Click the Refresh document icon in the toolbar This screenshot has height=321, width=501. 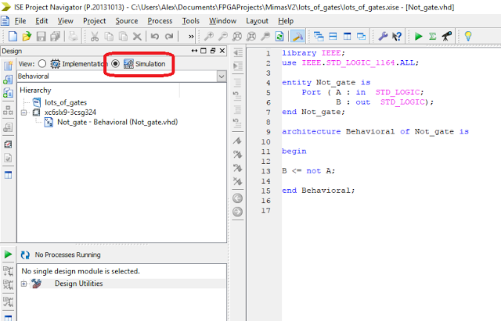pyautogui.click(x=279, y=37)
